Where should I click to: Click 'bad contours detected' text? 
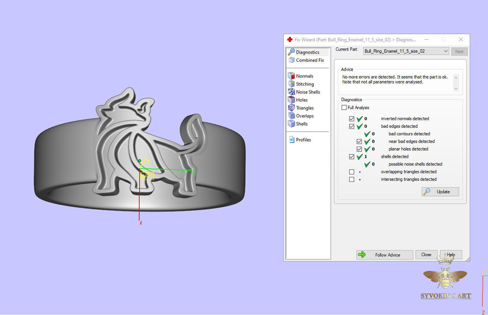(409, 134)
